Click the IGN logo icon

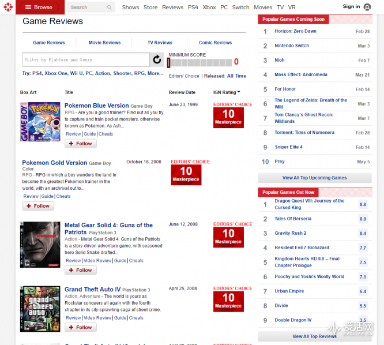pyautogui.click(x=8, y=7)
